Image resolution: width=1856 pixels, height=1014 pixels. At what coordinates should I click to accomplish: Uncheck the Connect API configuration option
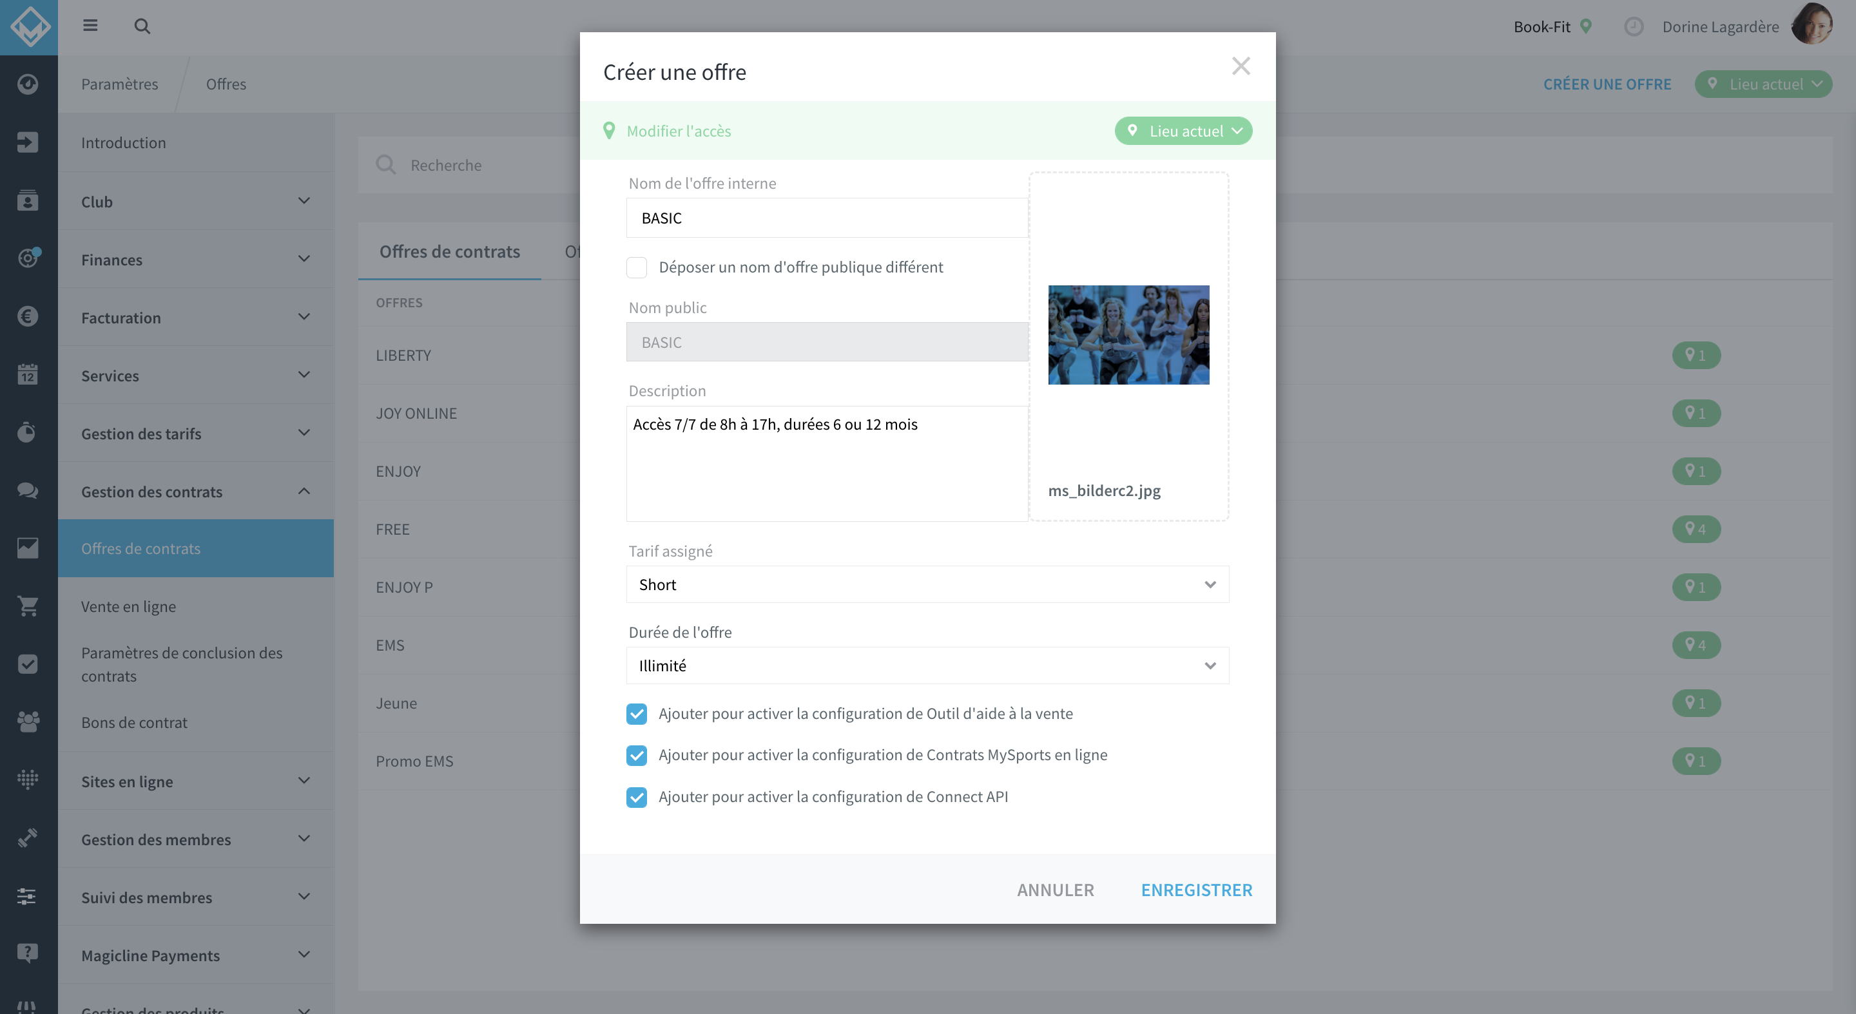click(x=636, y=796)
